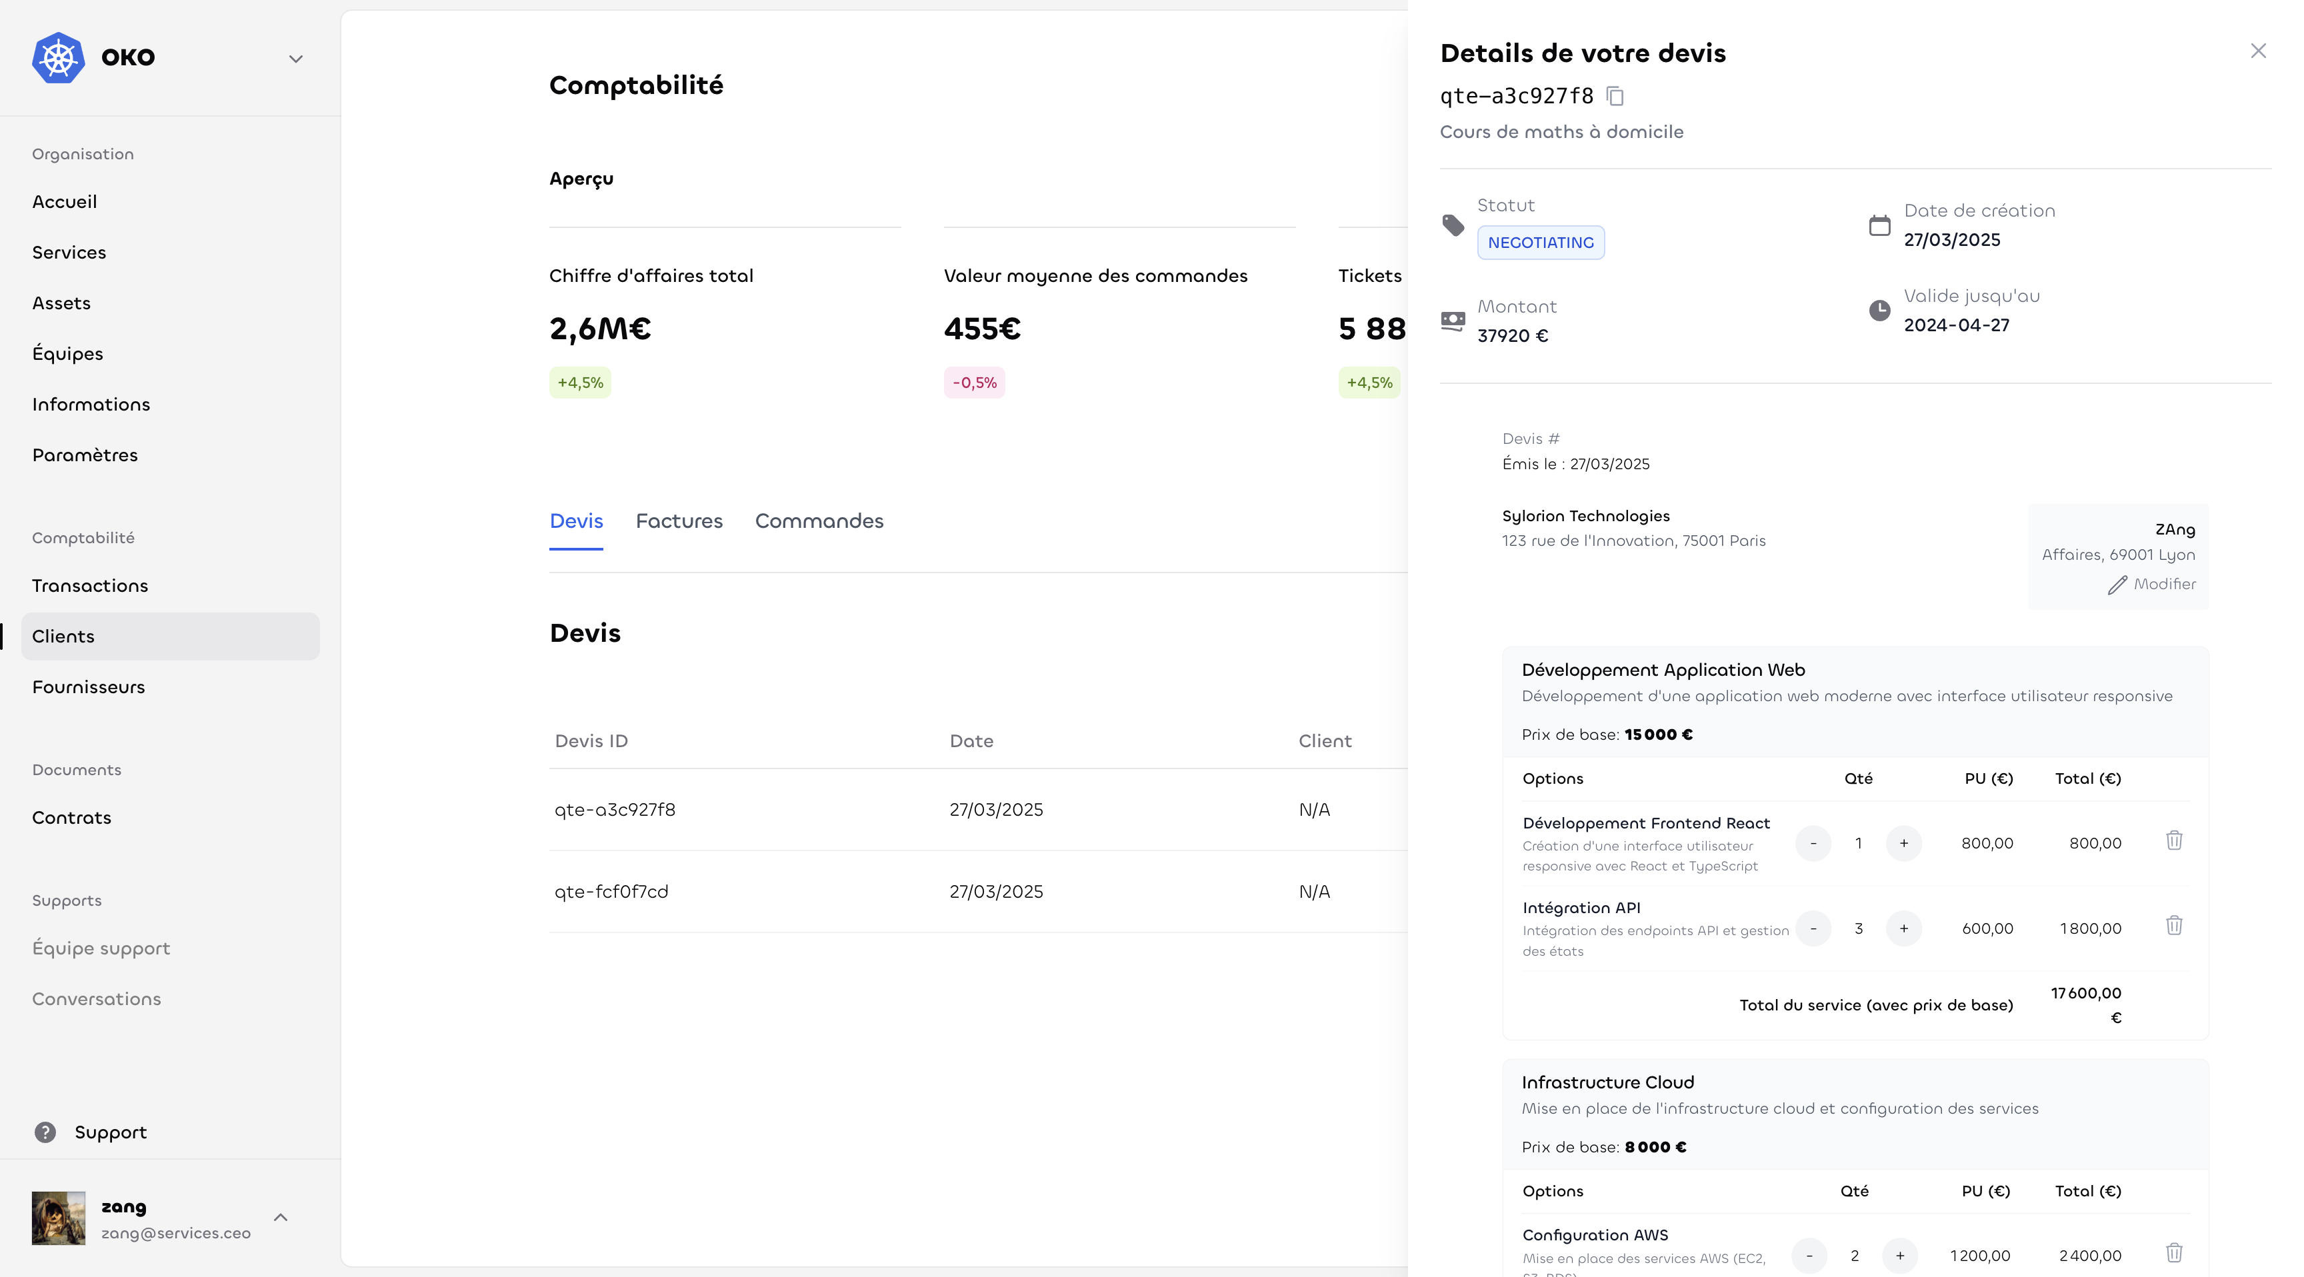
Task: Delete the Développement Frontend React option
Action: (x=2174, y=840)
